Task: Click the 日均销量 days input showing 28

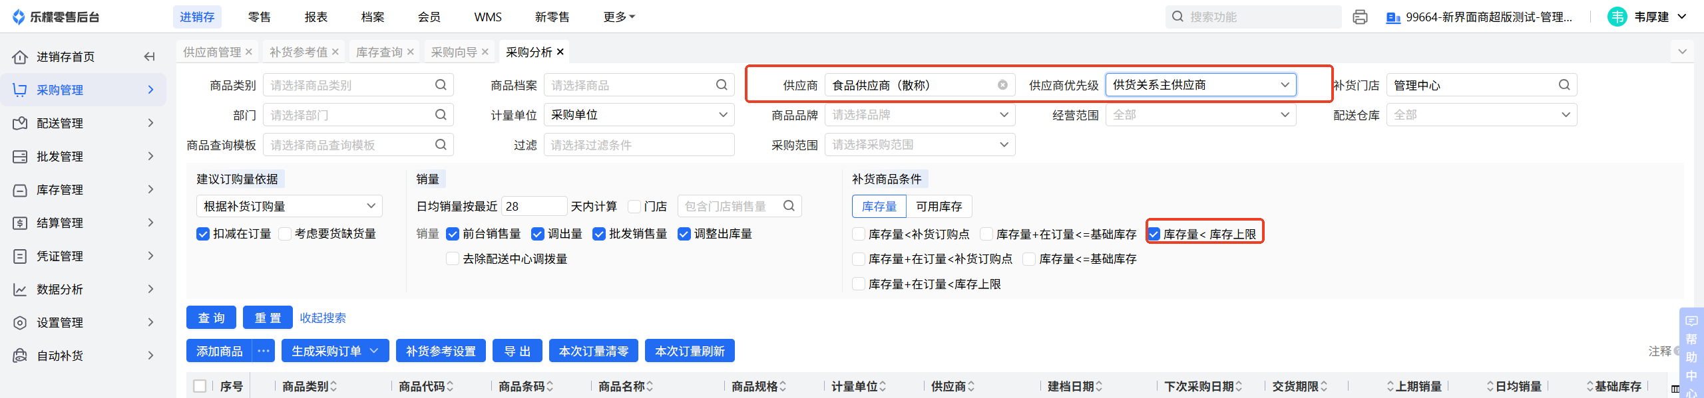Action: click(534, 207)
